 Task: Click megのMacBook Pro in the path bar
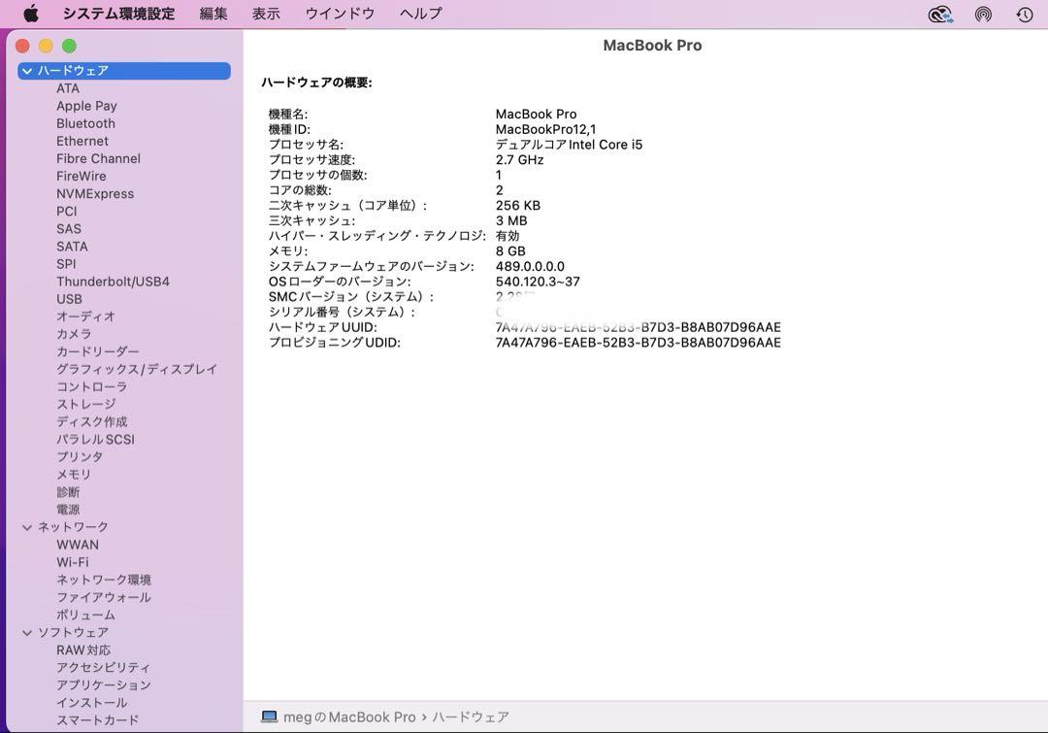tap(349, 716)
